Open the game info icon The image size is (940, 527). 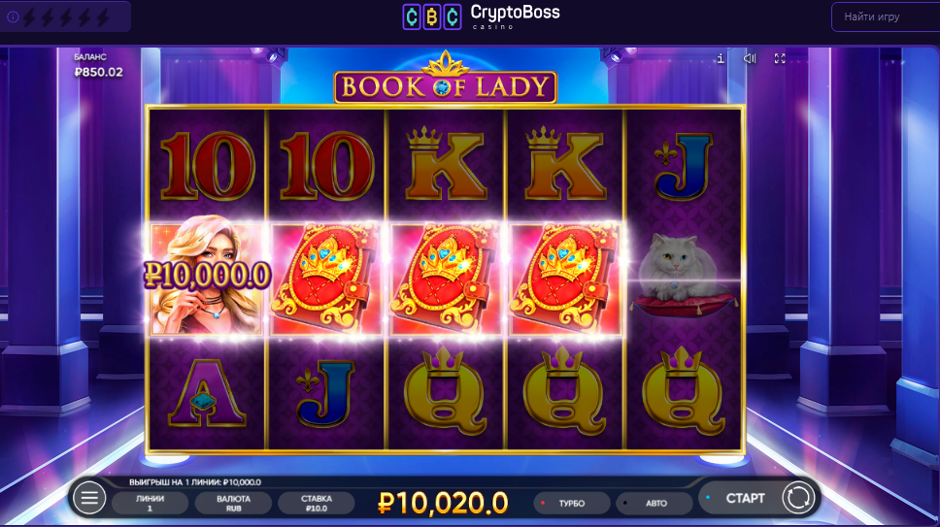[721, 58]
